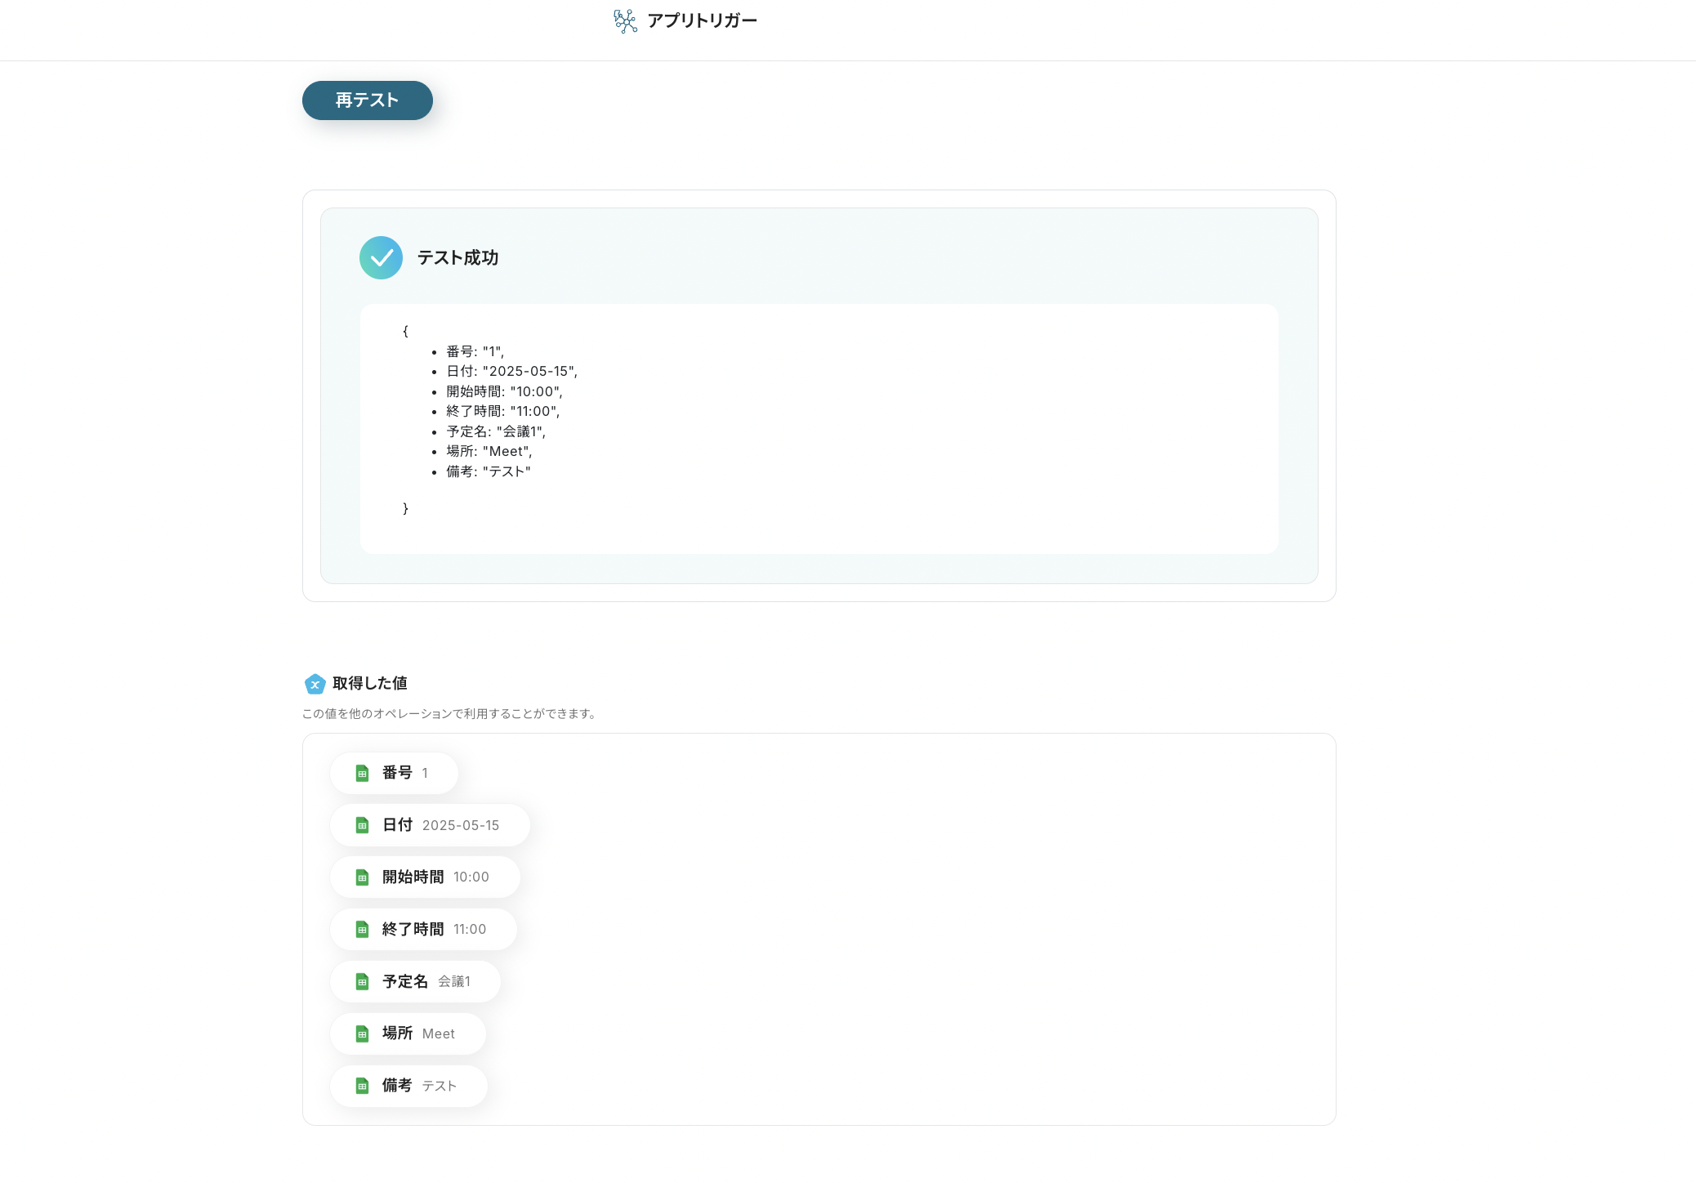Image resolution: width=1696 pixels, height=1183 pixels.
Task: Click the 再テスト button
Action: (367, 100)
